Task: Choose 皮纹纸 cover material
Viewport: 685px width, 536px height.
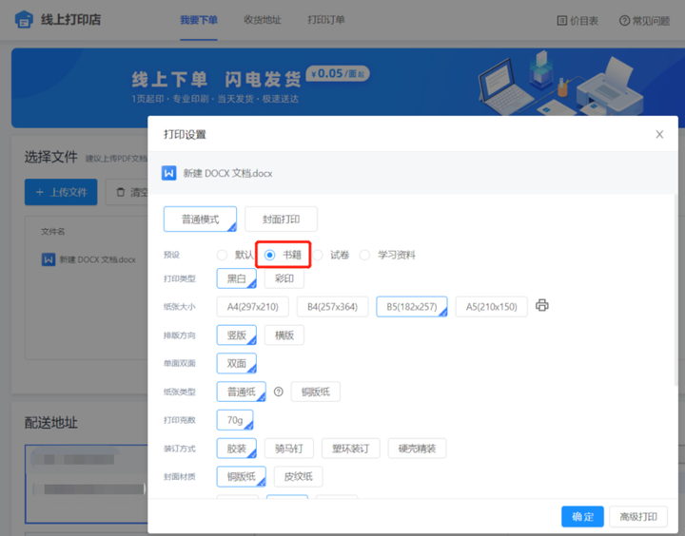Action: [299, 477]
